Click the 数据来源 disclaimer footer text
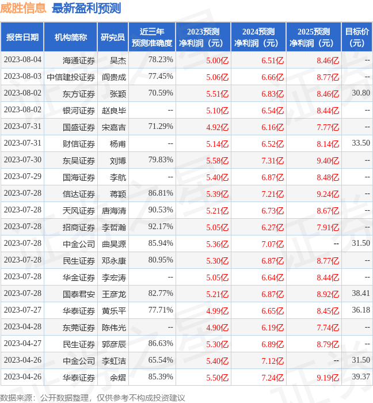 coord(93,398)
